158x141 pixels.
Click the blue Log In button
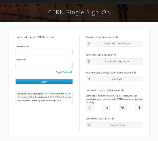coord(44,81)
